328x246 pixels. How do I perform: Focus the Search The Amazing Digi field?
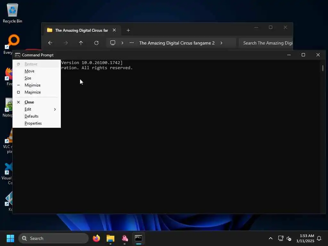point(266,43)
